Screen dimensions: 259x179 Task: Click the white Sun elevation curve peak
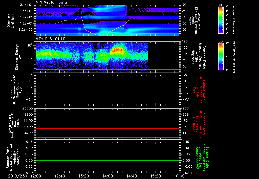coord(80,13)
